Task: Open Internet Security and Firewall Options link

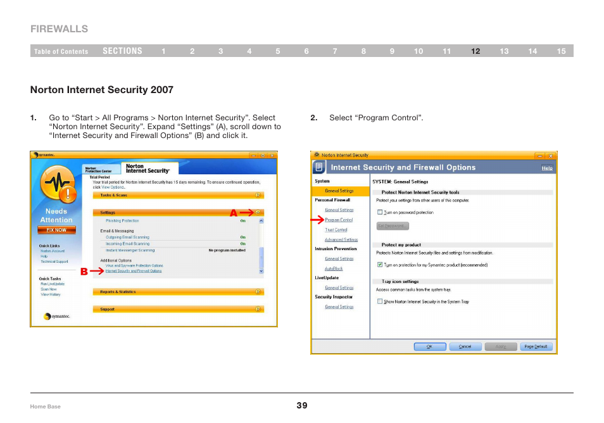Action: tap(134, 271)
